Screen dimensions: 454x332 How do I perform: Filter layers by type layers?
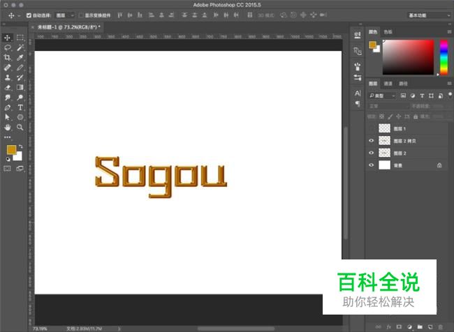(x=422, y=96)
